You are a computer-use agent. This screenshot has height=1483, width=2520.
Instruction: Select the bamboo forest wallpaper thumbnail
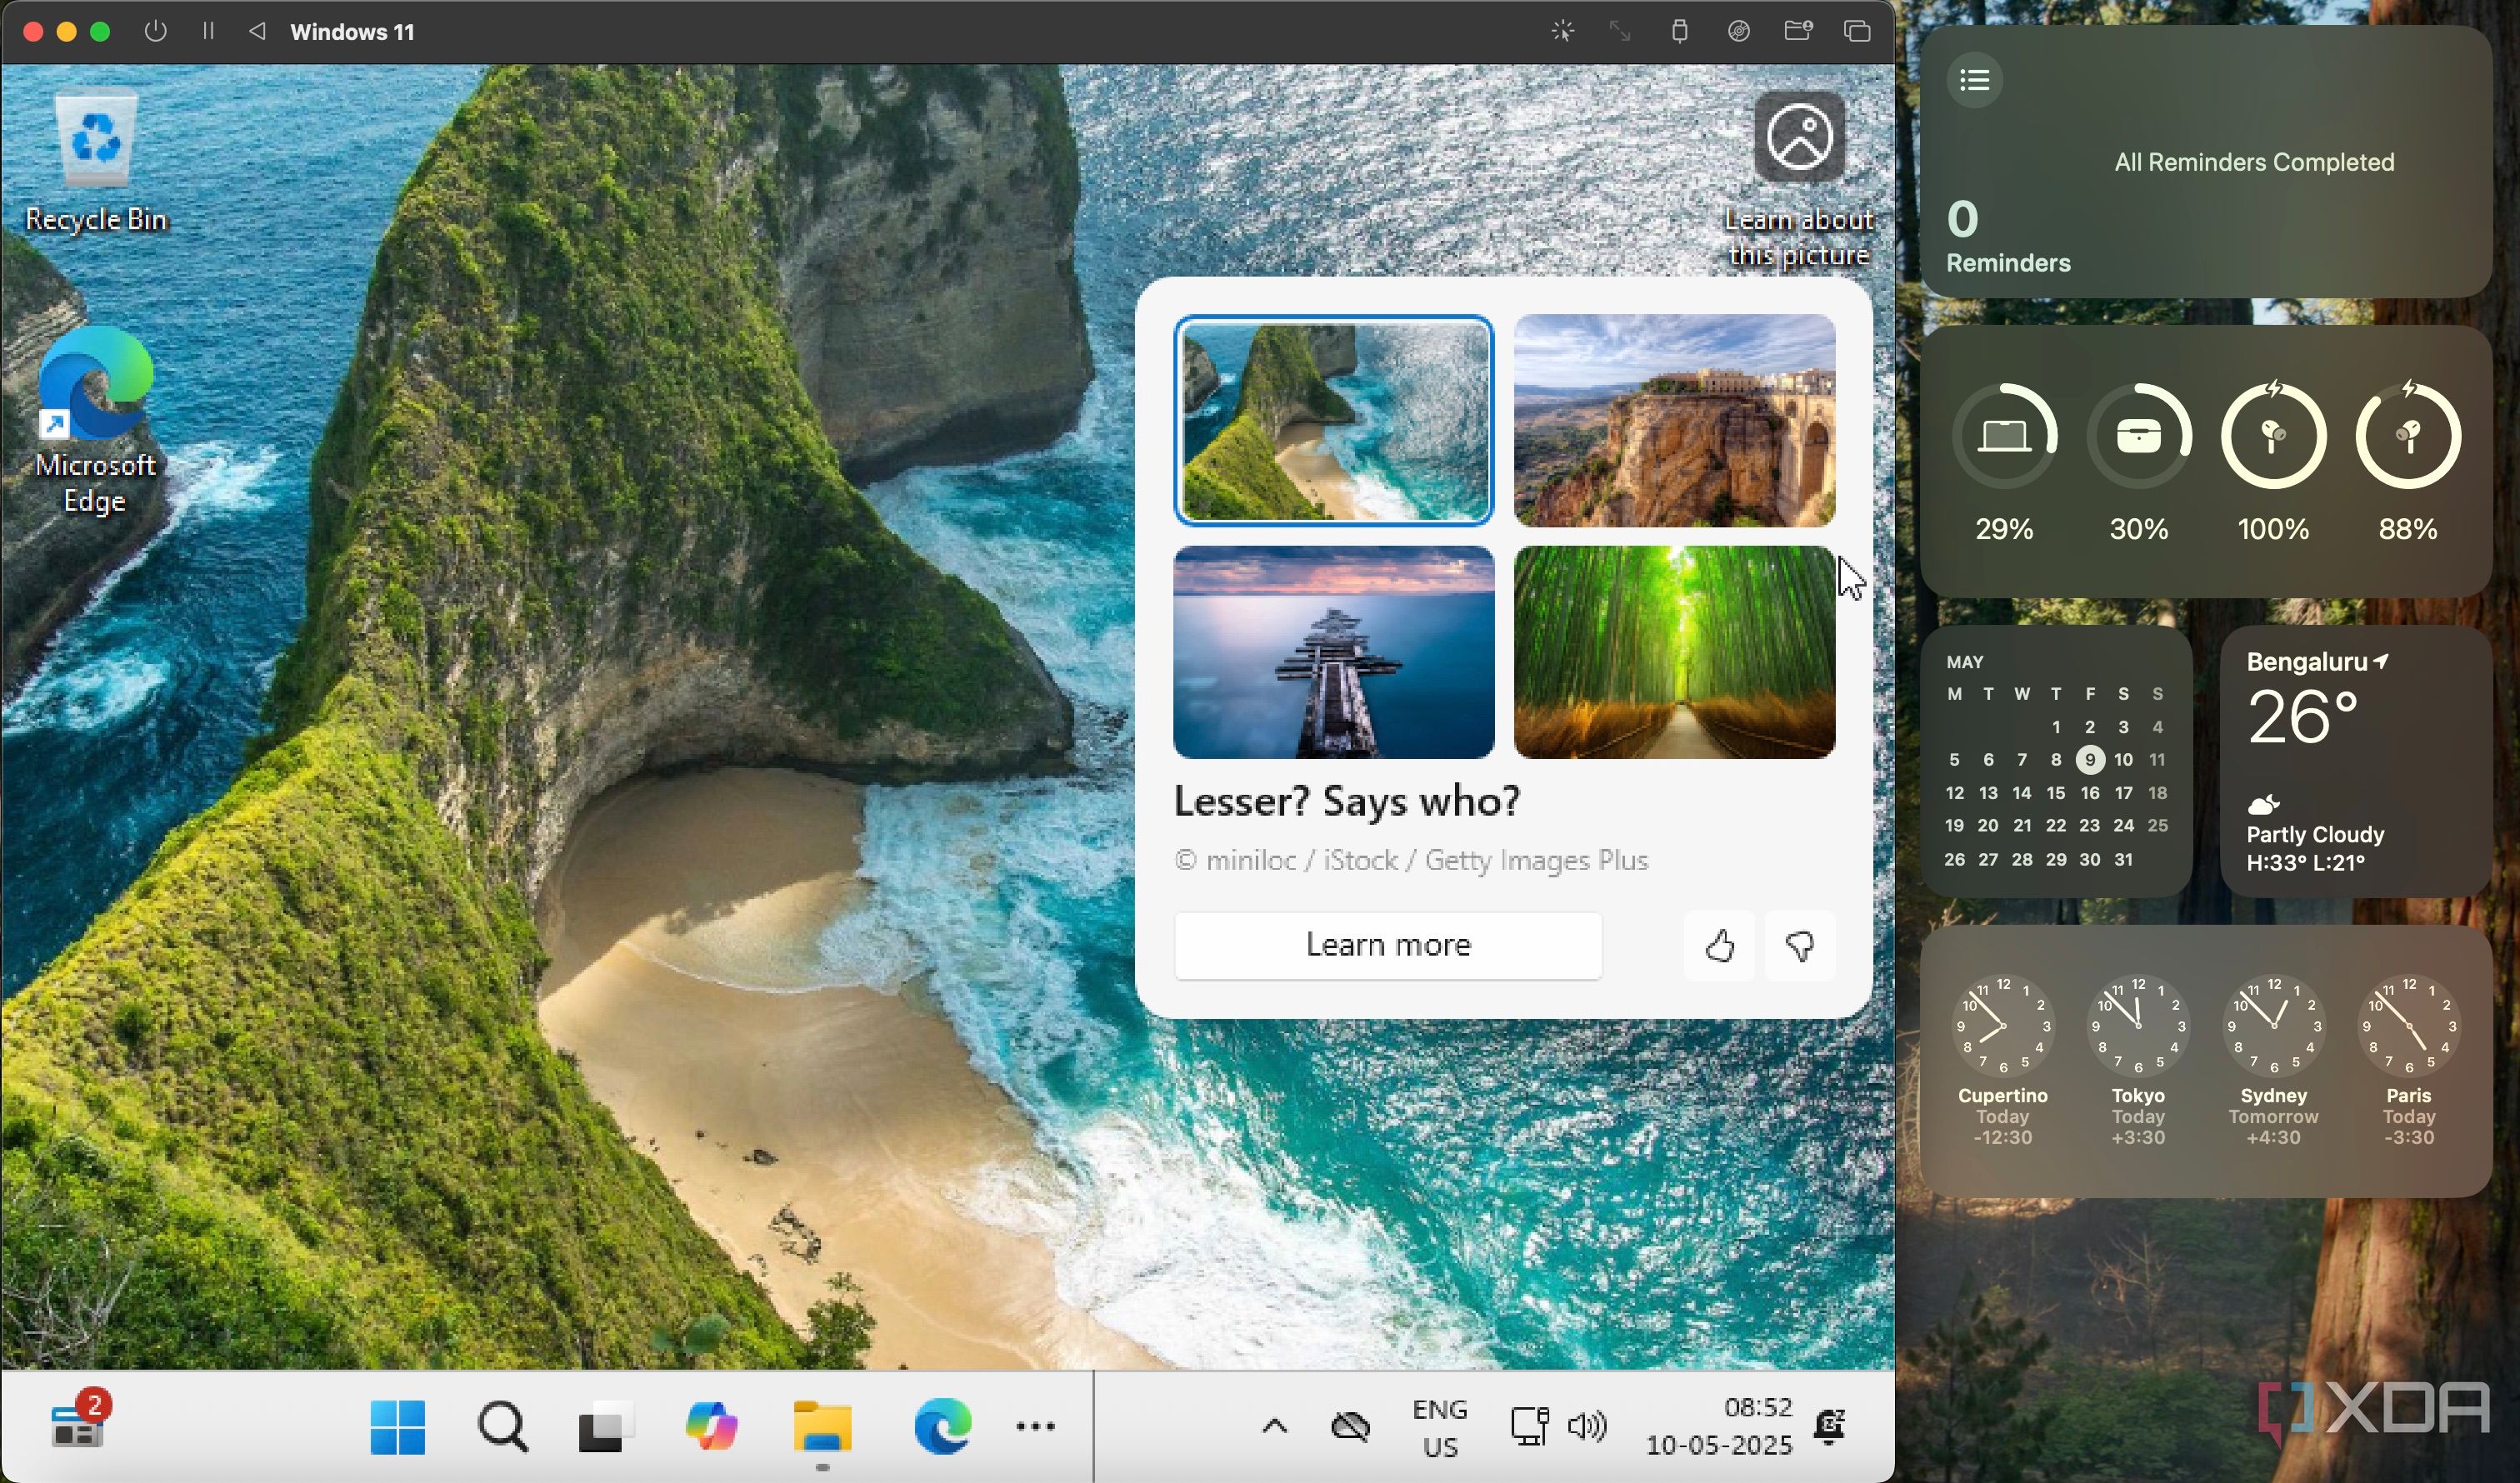(x=1674, y=652)
